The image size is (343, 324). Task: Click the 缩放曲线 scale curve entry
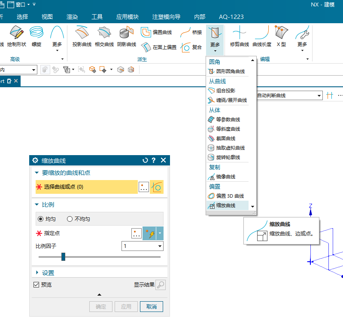pos(228,205)
